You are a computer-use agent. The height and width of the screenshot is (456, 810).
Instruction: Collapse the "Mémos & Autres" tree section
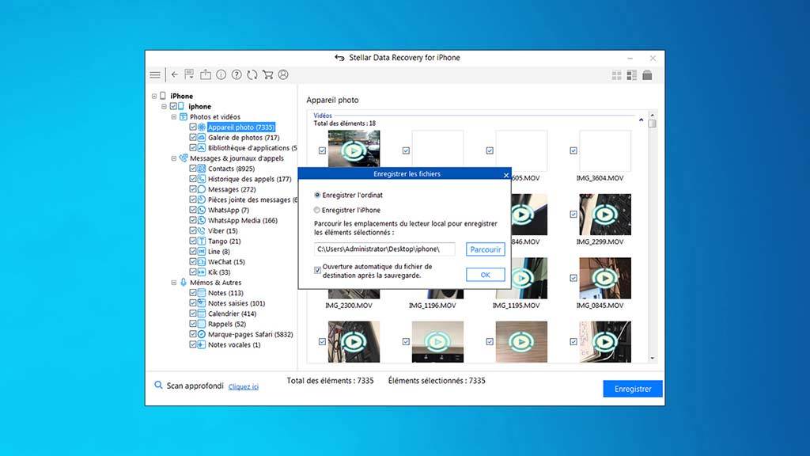click(173, 283)
